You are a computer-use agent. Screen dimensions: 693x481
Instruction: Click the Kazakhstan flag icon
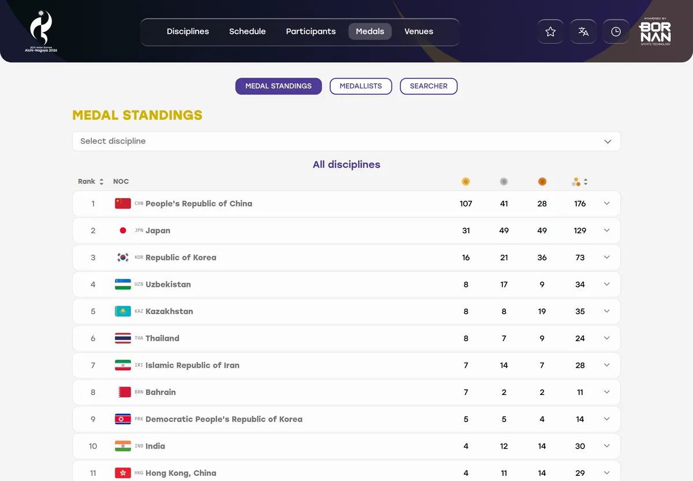pos(123,311)
